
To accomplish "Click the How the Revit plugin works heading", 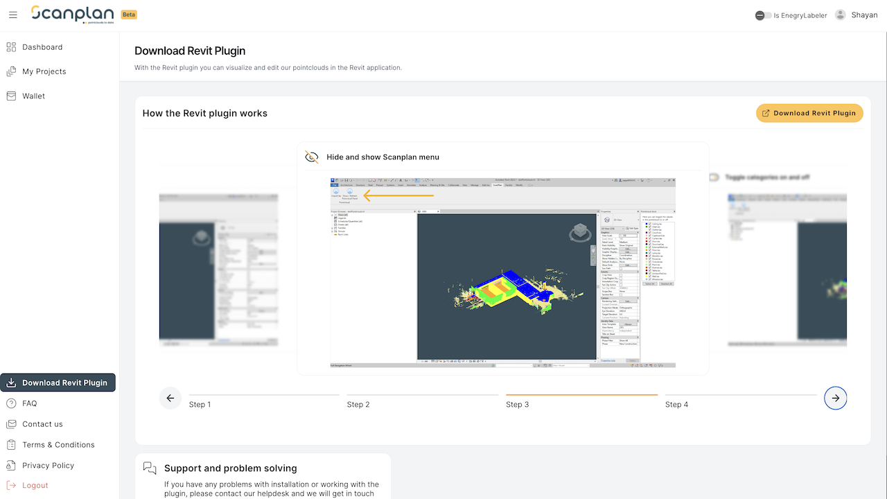I will (x=205, y=113).
